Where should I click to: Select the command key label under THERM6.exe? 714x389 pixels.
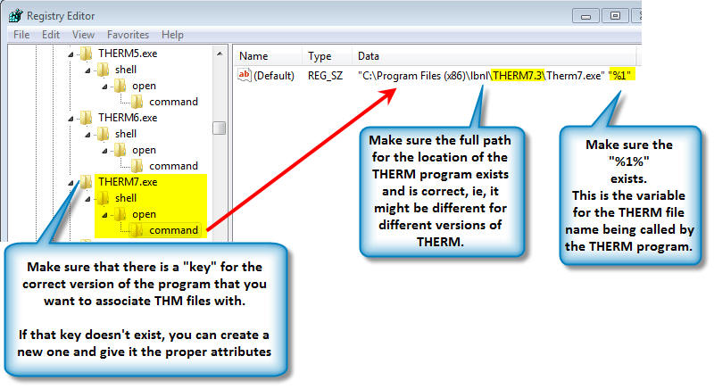173,166
